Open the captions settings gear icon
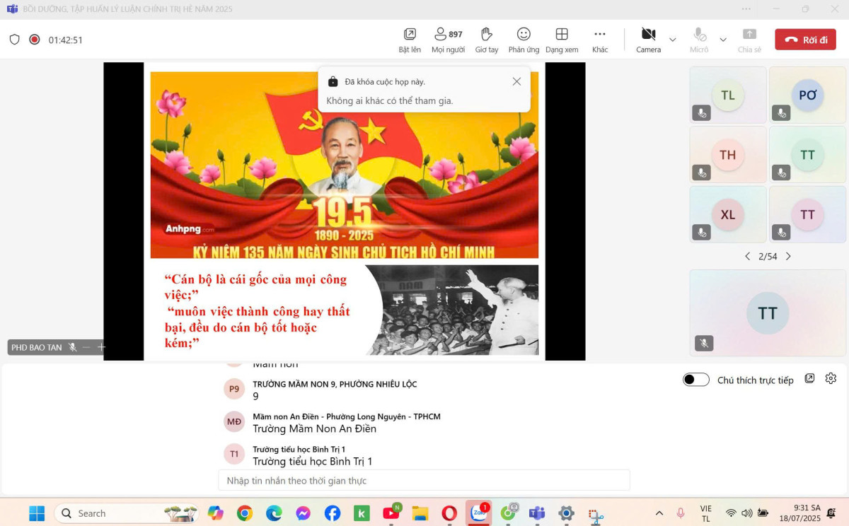Viewport: 849px width, 526px height. coord(831,379)
